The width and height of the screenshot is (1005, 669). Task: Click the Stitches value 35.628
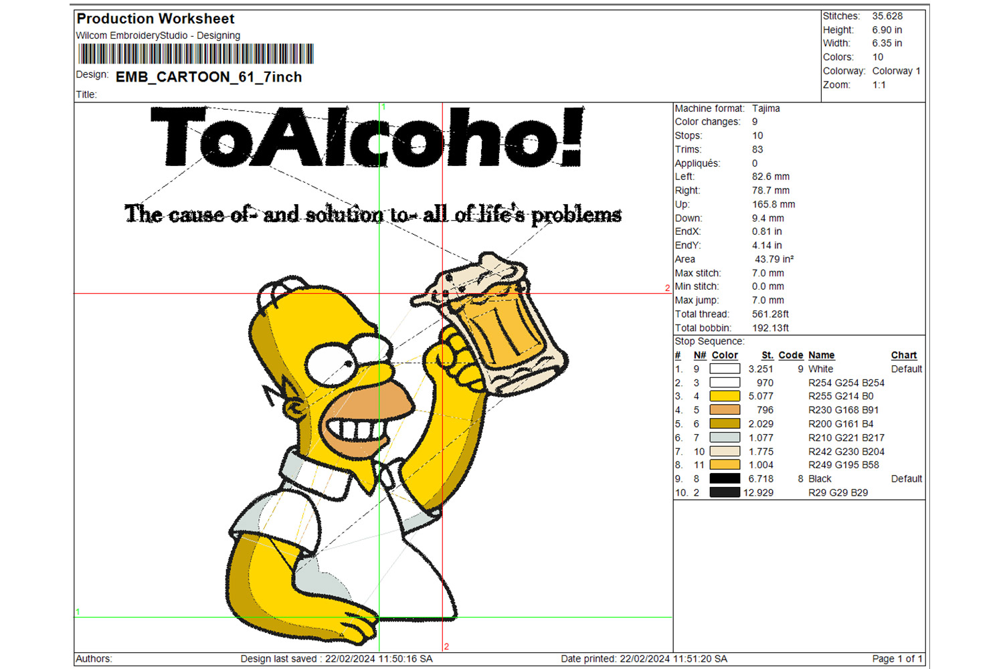click(887, 16)
